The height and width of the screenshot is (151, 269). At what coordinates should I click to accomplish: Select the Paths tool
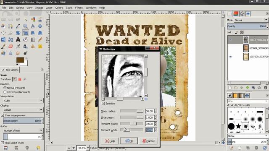pyautogui.click(x=11, y=26)
